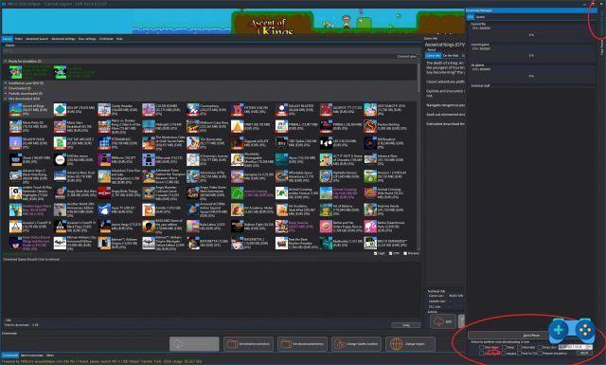Switch to the Library tab
The image size is (606, 365).
coord(8,39)
